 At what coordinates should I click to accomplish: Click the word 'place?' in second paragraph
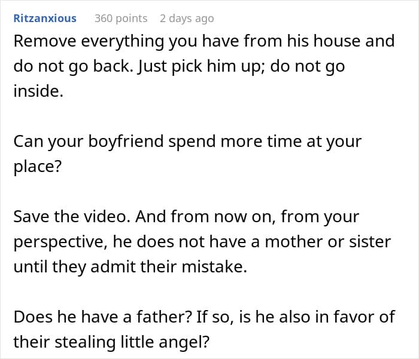(x=37, y=167)
